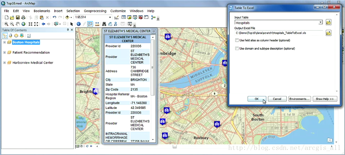The height and width of the screenshot is (155, 345).
Task: Open the Input Table dropdown list
Action: click(x=320, y=23)
